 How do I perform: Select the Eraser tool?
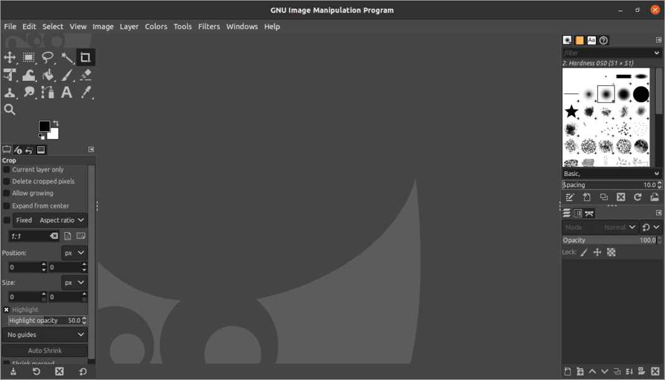(85, 75)
